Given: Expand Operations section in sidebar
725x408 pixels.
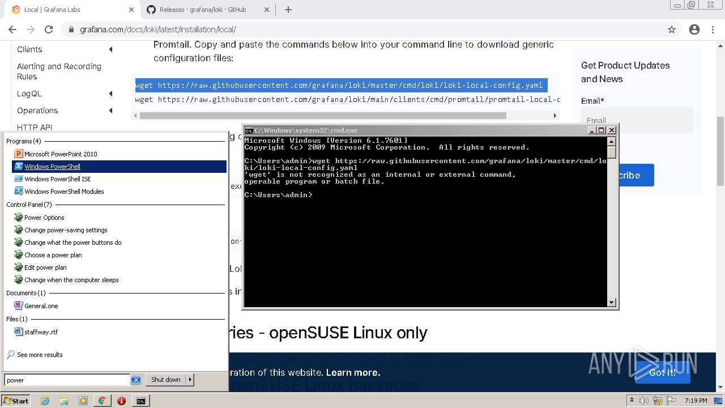Looking at the screenshot, I should [110, 111].
